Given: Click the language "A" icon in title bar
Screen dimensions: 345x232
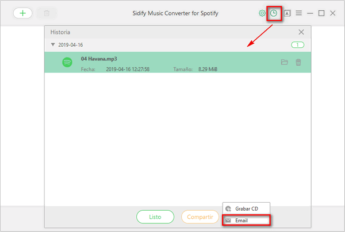Looking at the screenshot, I should pyautogui.click(x=287, y=13).
